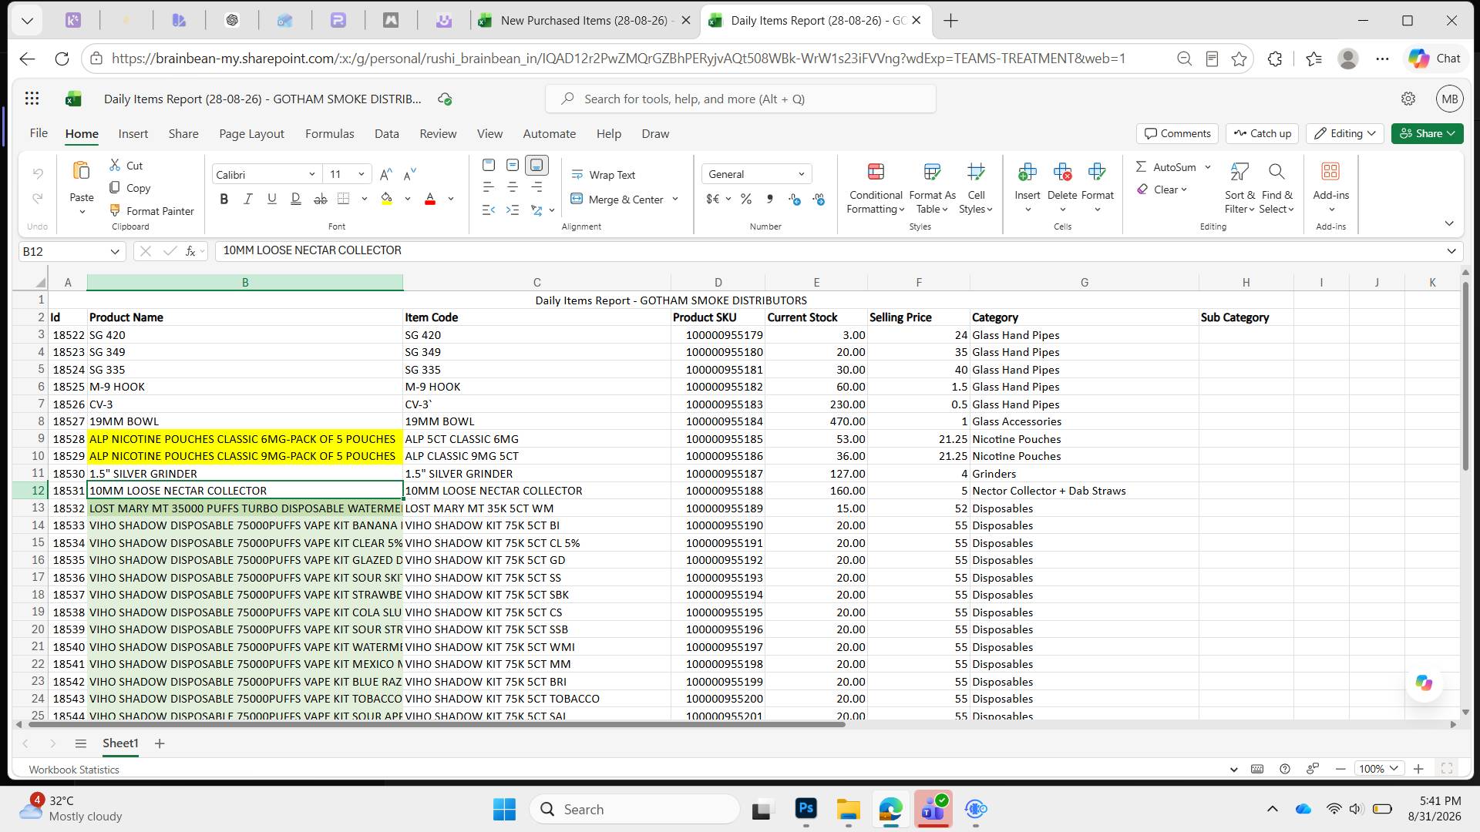Click the Find & Select magnifier icon
This screenshot has height=832, width=1480.
(1276, 171)
